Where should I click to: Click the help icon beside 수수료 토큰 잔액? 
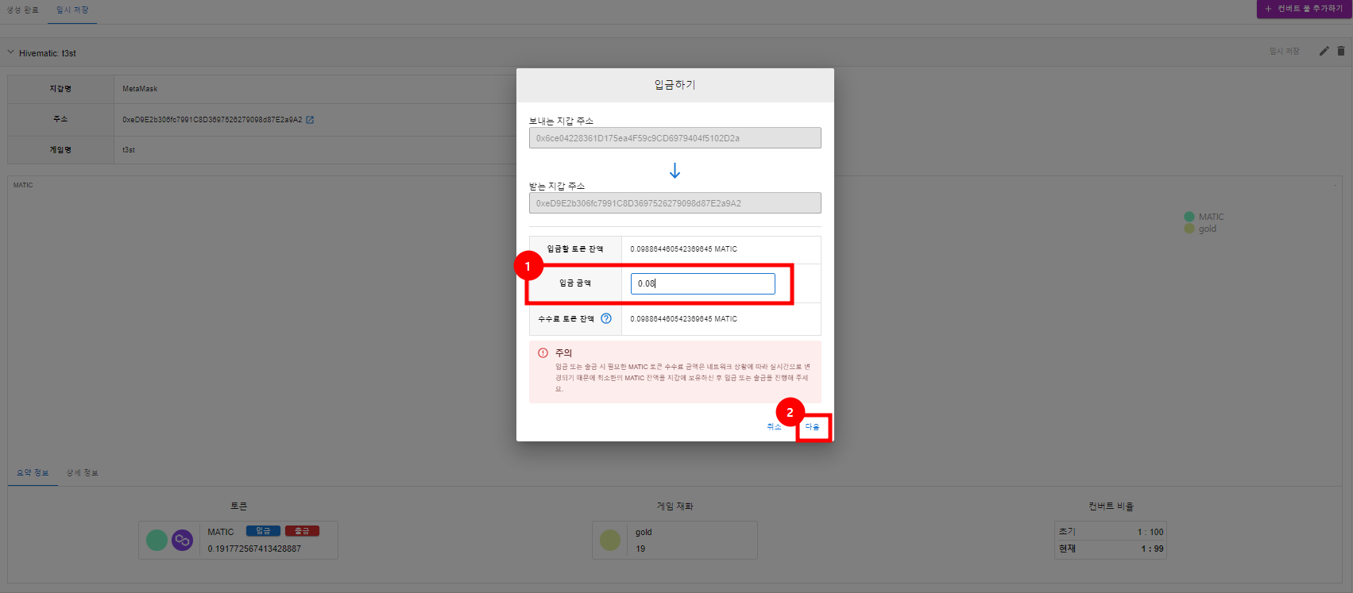[606, 318]
